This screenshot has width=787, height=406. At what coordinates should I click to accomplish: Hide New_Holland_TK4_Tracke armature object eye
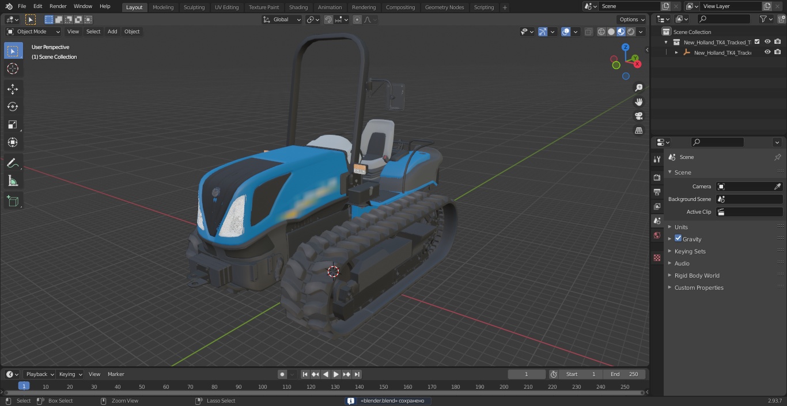pos(767,52)
